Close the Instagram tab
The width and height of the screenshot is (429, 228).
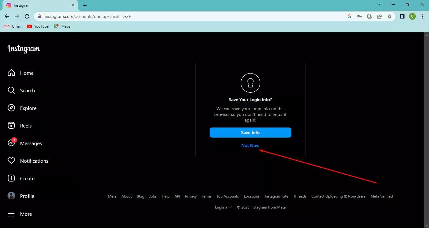point(73,5)
